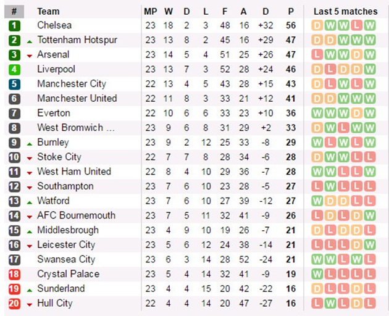This screenshot has width=389, height=316.
Task: Click Chelsea's most recent match result badge
Action: (x=370, y=25)
